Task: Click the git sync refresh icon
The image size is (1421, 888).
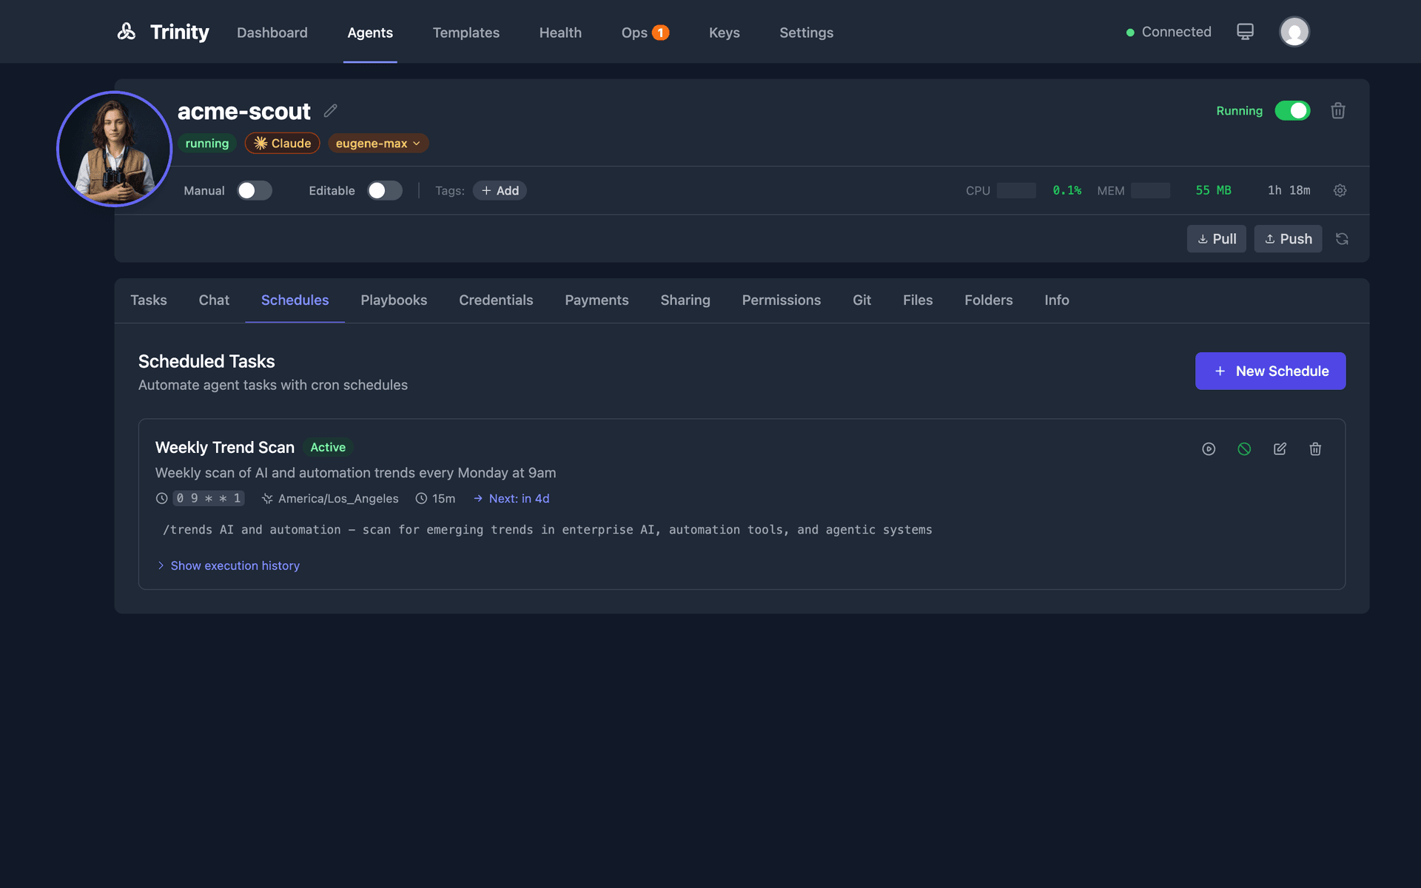Action: pos(1342,239)
